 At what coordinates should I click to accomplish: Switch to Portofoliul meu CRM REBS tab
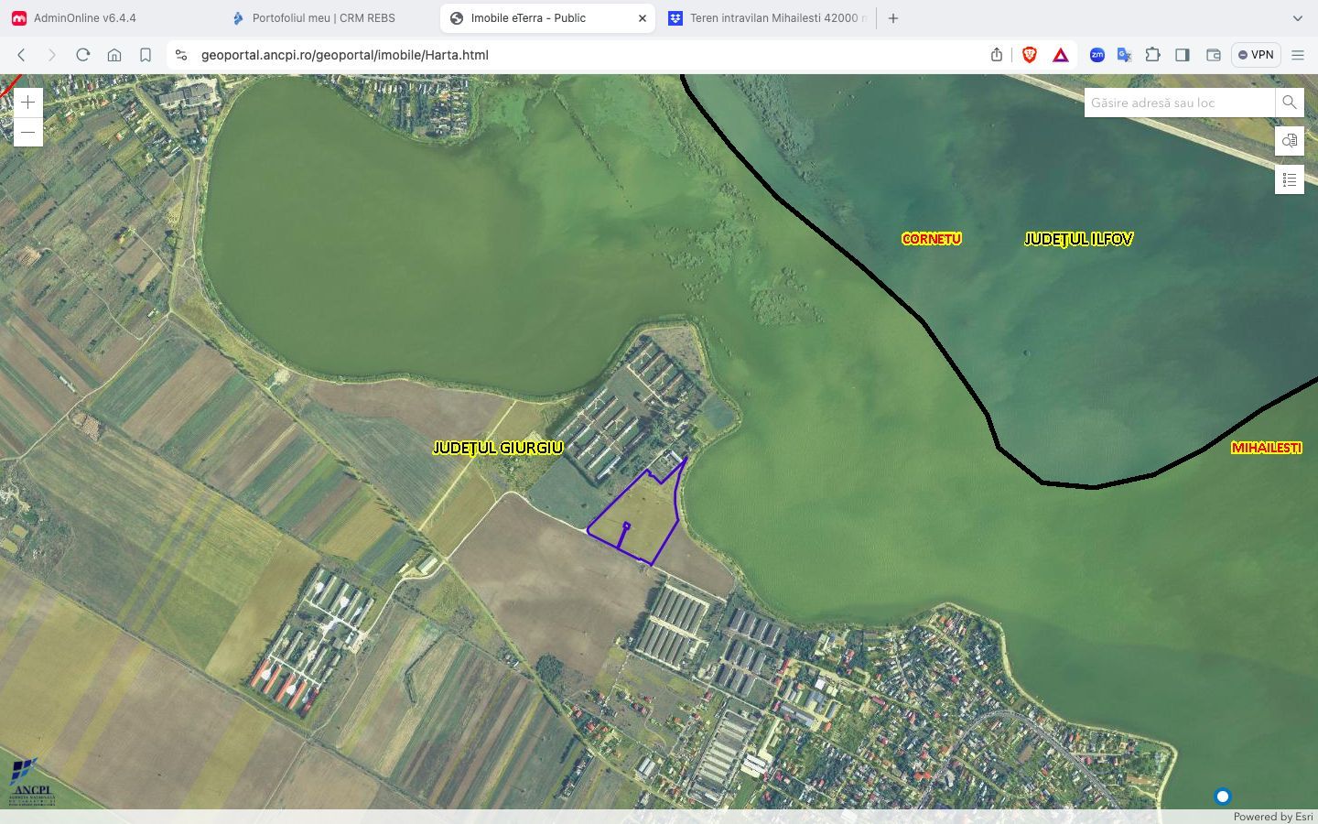coord(323,18)
